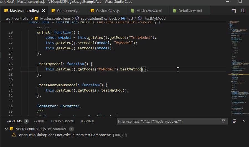Close the Master.controller.js tab

coord(44,11)
